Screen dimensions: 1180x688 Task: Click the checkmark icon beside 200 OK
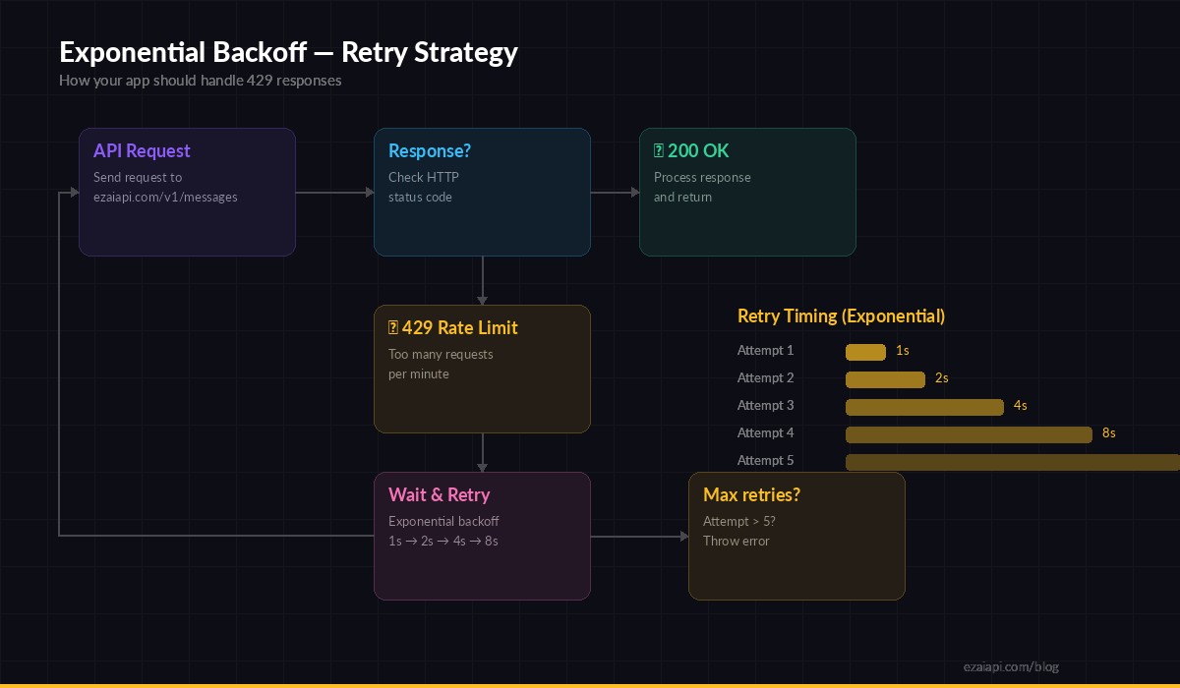660,150
